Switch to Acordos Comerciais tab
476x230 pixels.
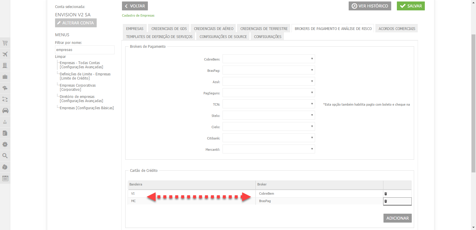coord(397,28)
